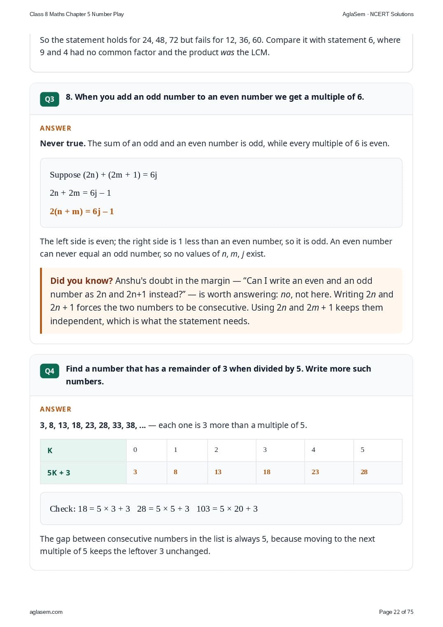Select the ANSWER label under Q3
This screenshot has height=627, width=443.
click(56, 128)
